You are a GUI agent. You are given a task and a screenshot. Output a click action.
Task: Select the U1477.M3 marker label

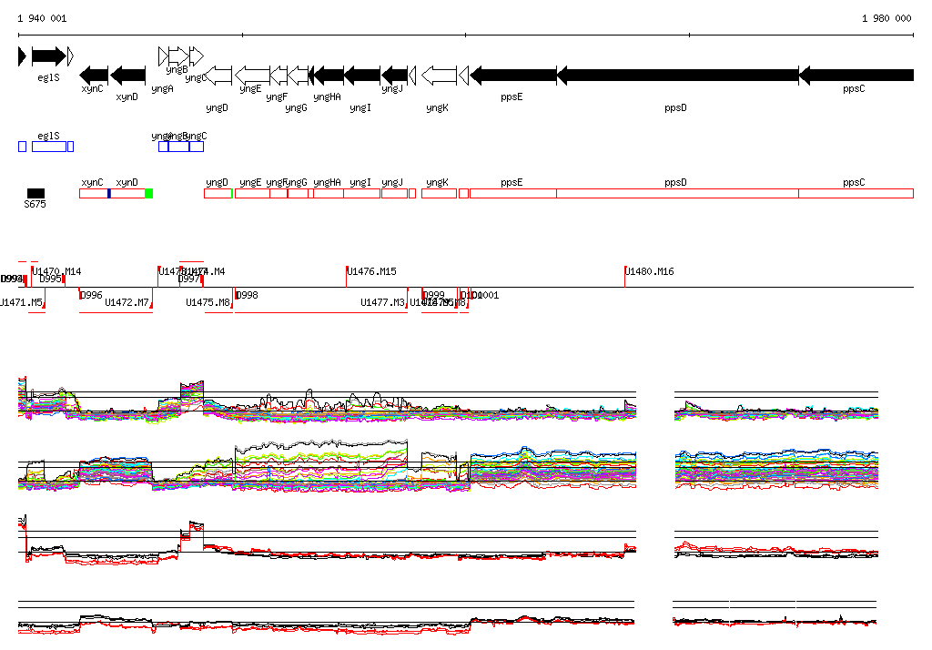coord(382,302)
